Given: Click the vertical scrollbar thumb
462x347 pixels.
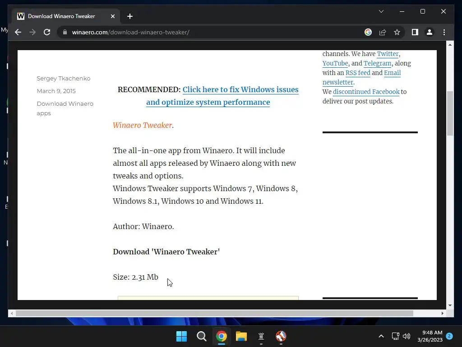Looking at the screenshot, I should click(x=450, y=113).
